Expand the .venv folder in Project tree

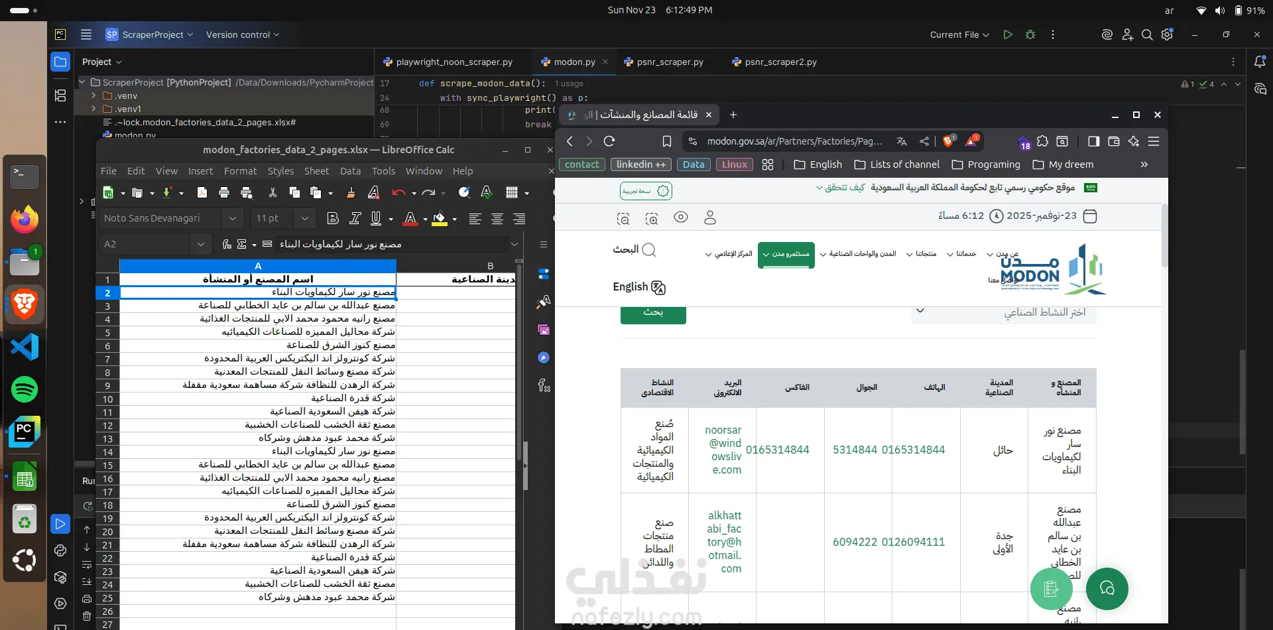(x=93, y=95)
